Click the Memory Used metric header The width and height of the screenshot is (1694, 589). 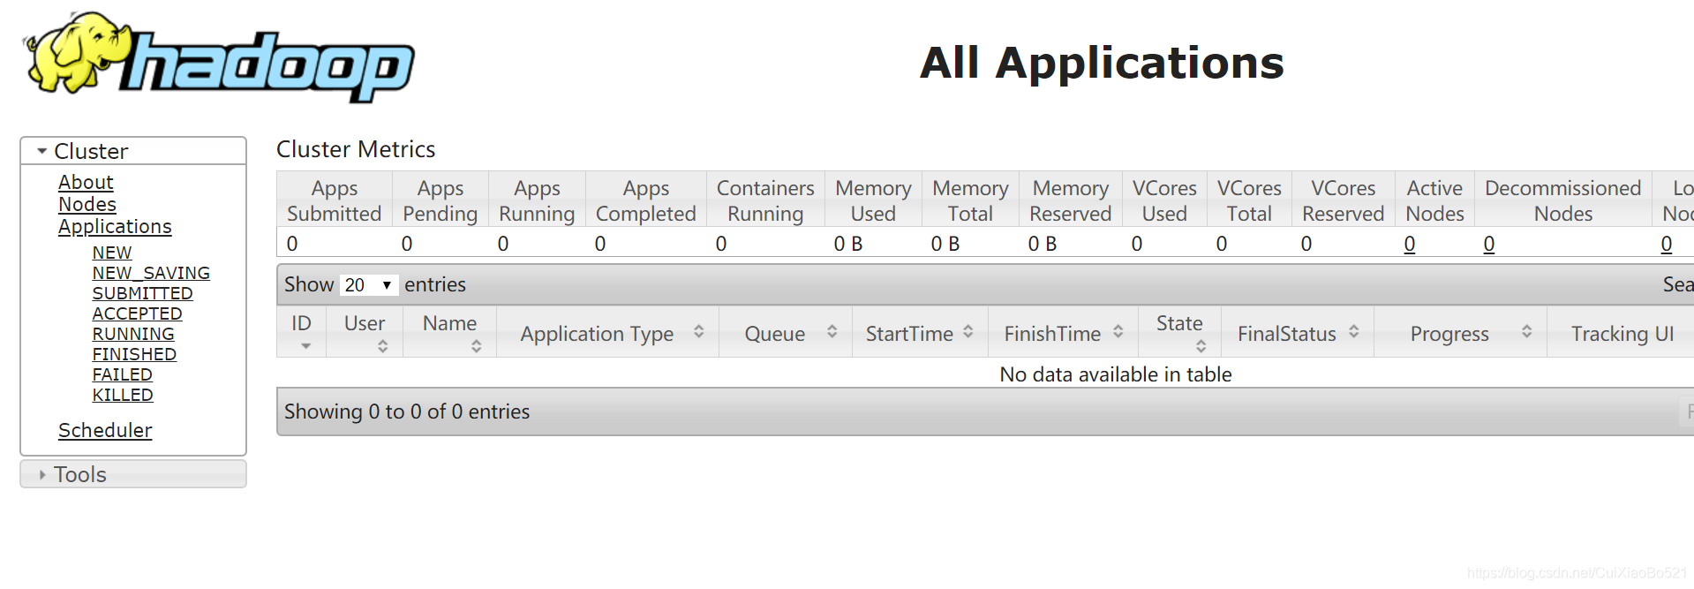(873, 200)
